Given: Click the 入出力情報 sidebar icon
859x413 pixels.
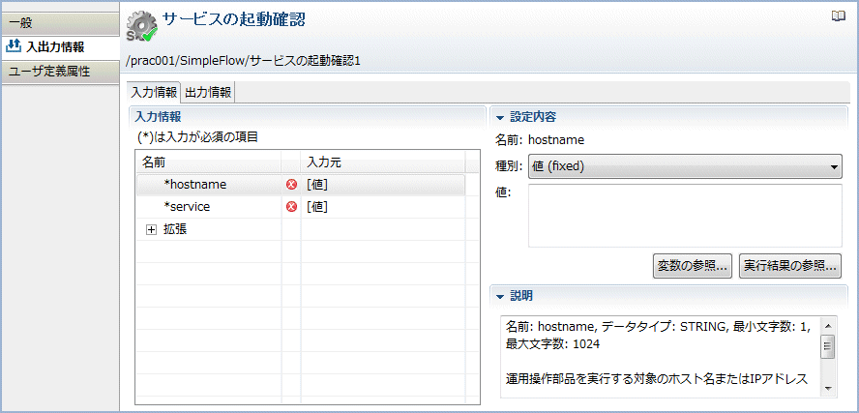Looking at the screenshot, I should pos(13,46).
